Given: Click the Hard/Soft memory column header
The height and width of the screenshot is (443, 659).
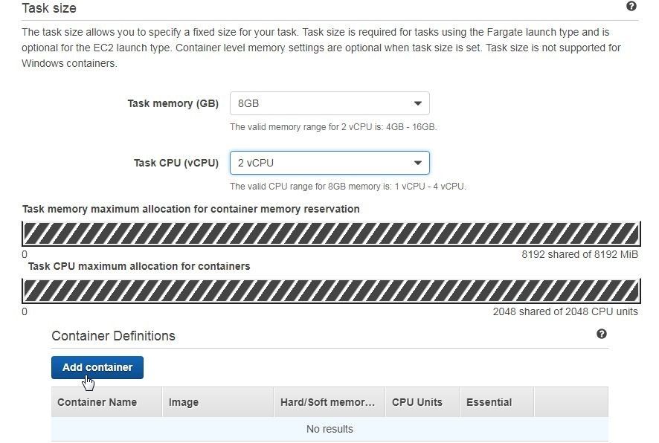Looking at the screenshot, I should click(329, 402).
